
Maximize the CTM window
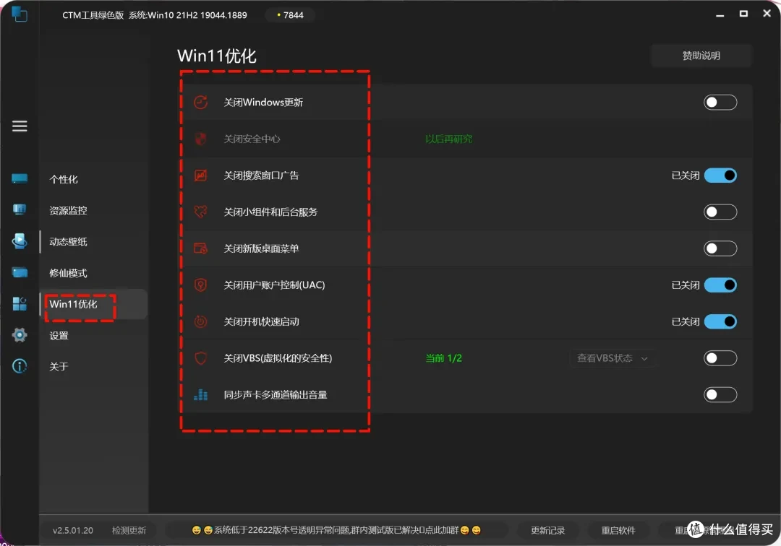point(743,14)
